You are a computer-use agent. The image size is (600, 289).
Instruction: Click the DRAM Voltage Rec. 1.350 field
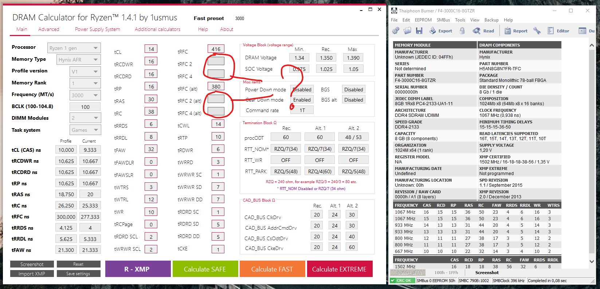[326, 58]
